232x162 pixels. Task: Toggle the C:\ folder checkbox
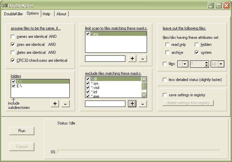pyautogui.click(x=14, y=81)
